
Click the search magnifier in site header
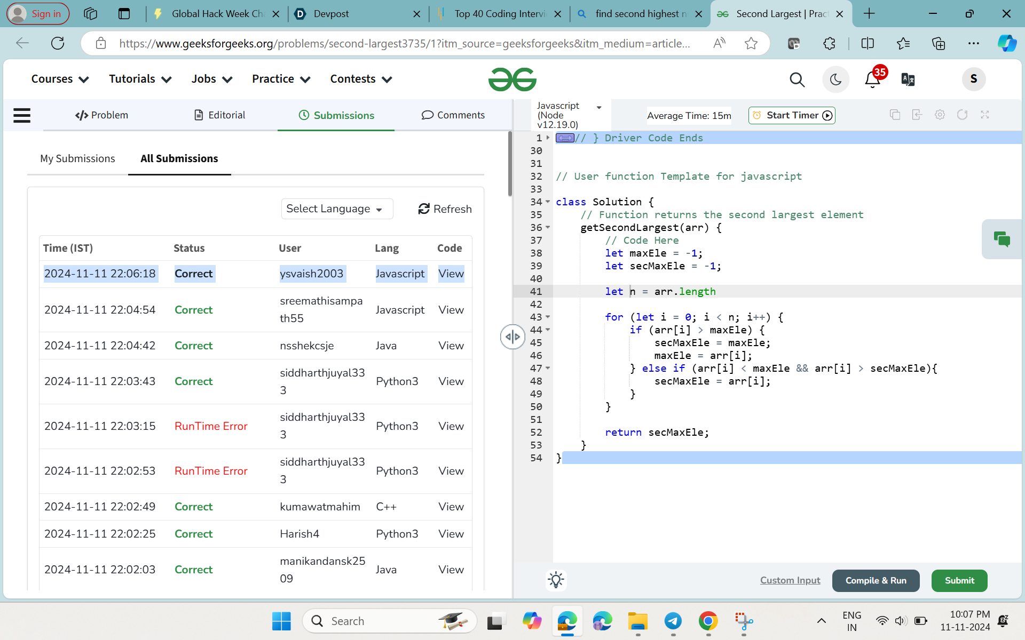797,79
